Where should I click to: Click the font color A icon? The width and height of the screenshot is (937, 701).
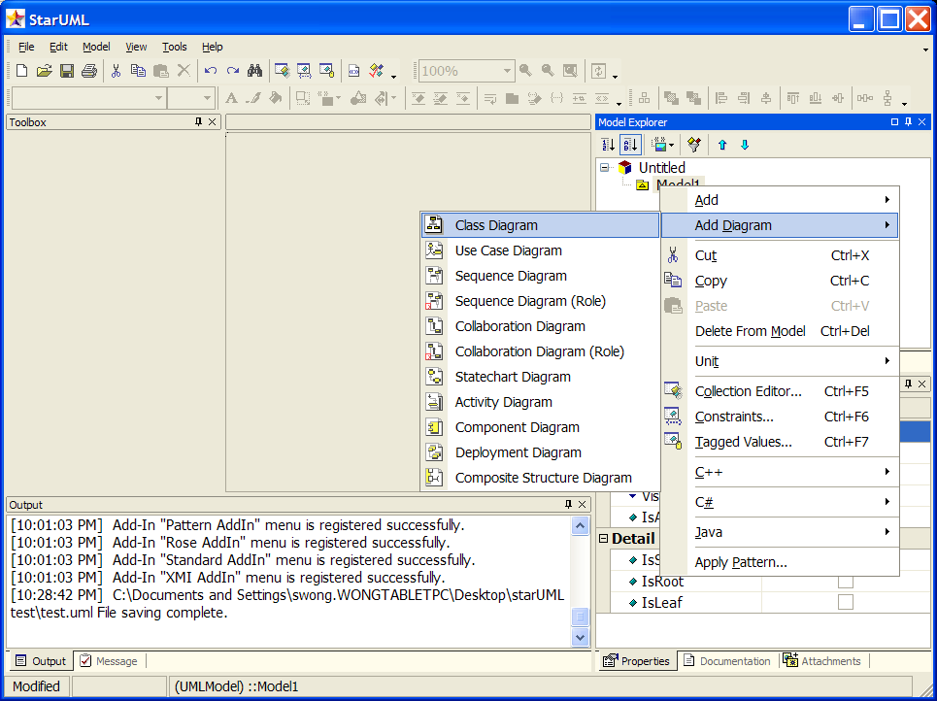tap(231, 98)
